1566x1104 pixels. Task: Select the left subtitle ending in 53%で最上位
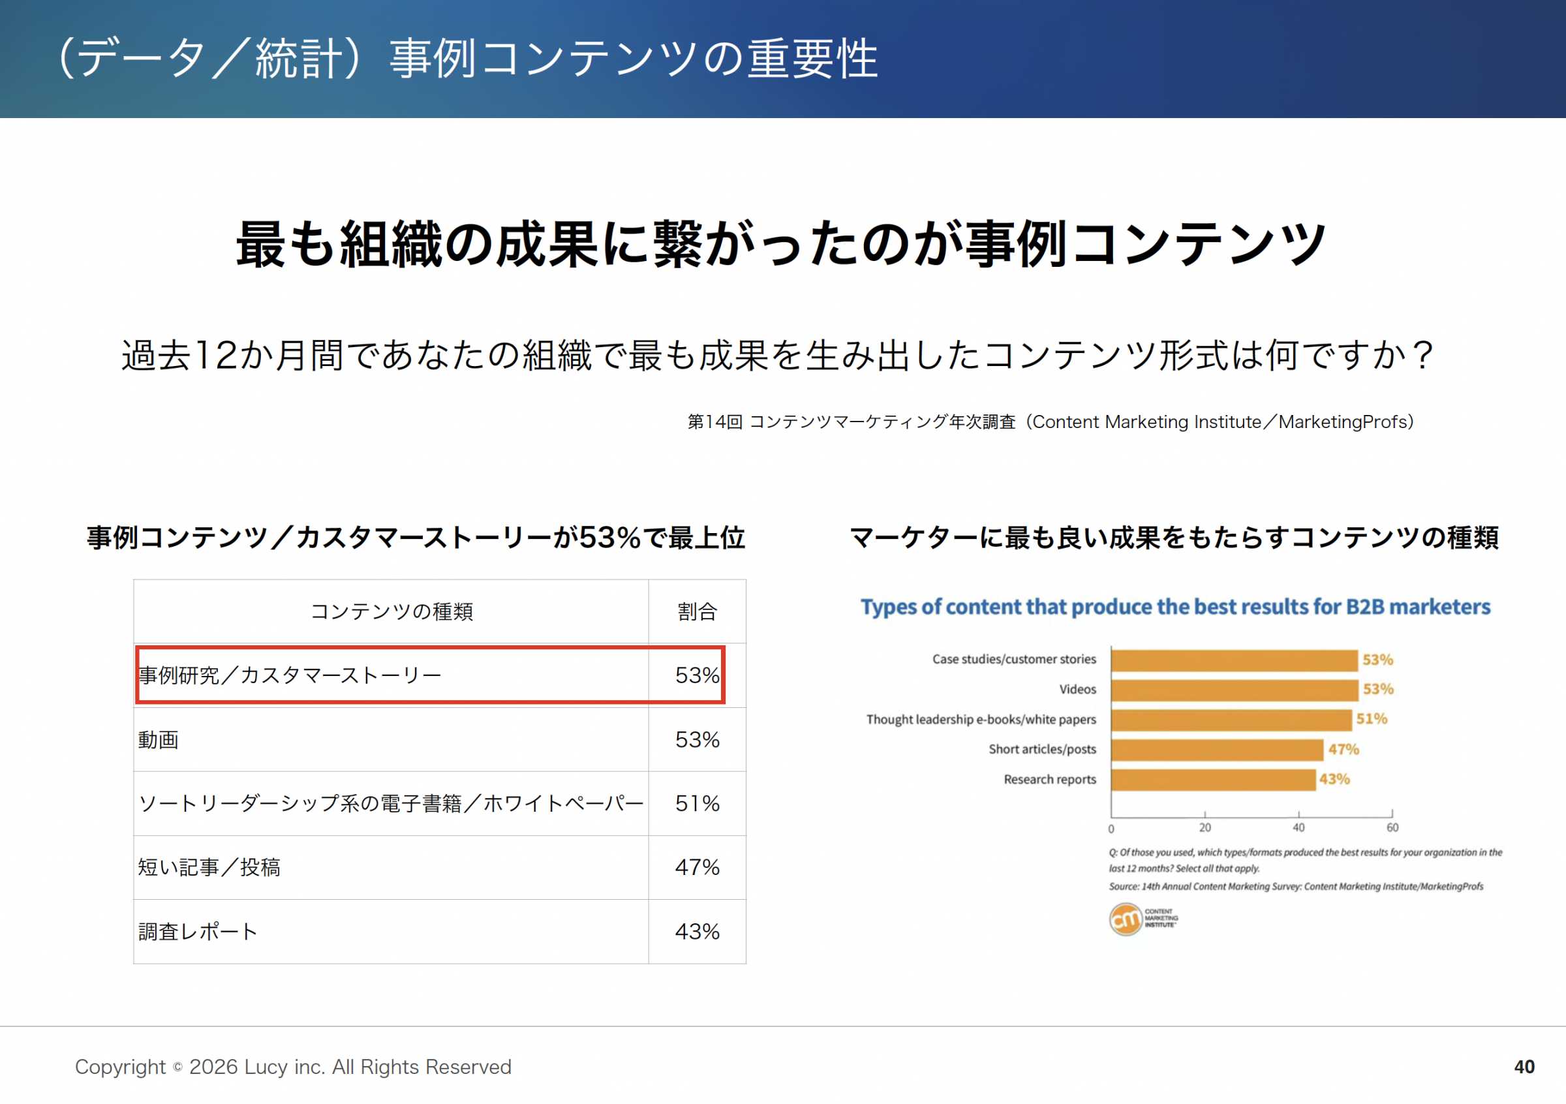416,538
